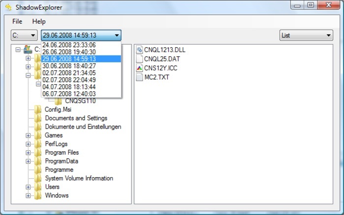
Task: Collapse the C: root tree node
Action: click(x=18, y=50)
